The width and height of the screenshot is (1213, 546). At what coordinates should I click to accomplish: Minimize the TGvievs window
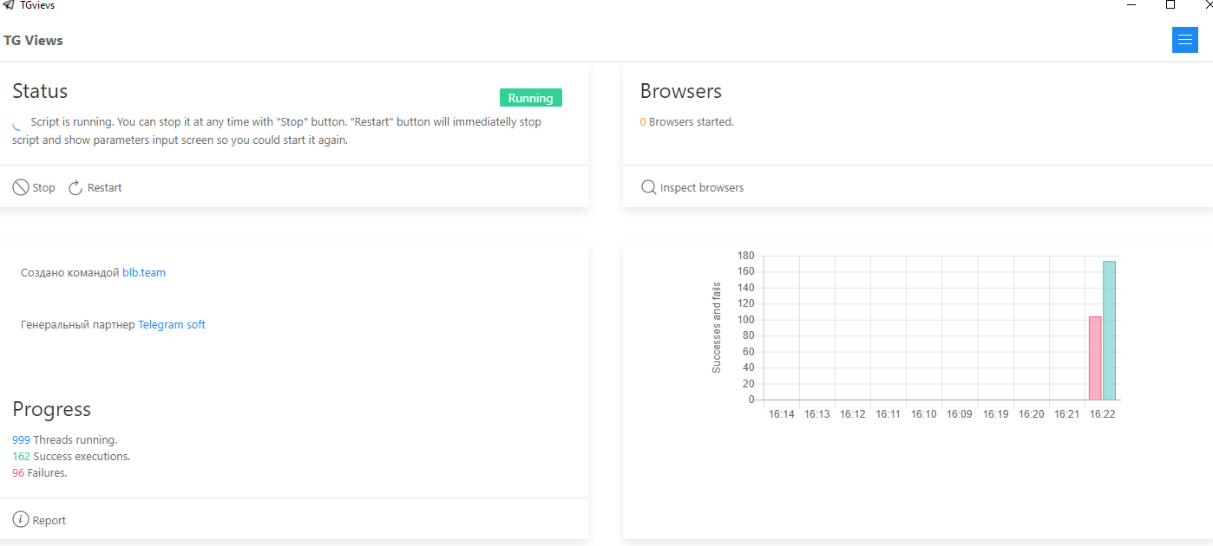[x=1131, y=5]
